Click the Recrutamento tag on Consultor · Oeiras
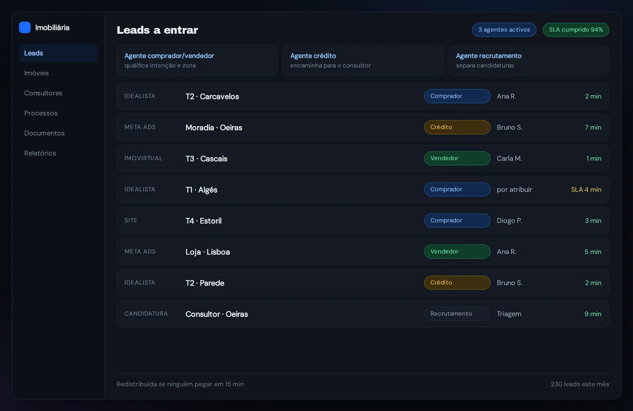The image size is (633, 411). [457, 314]
